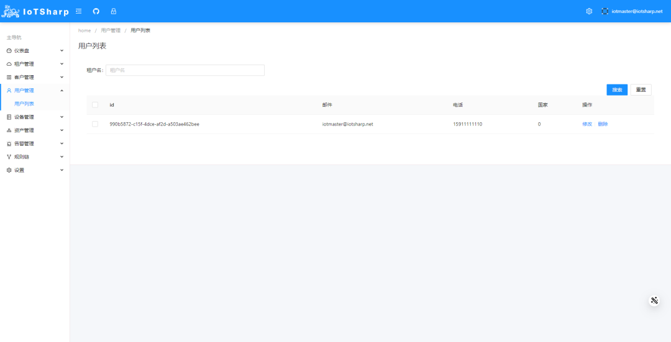Click the 客户管理 grid icon

9,78
